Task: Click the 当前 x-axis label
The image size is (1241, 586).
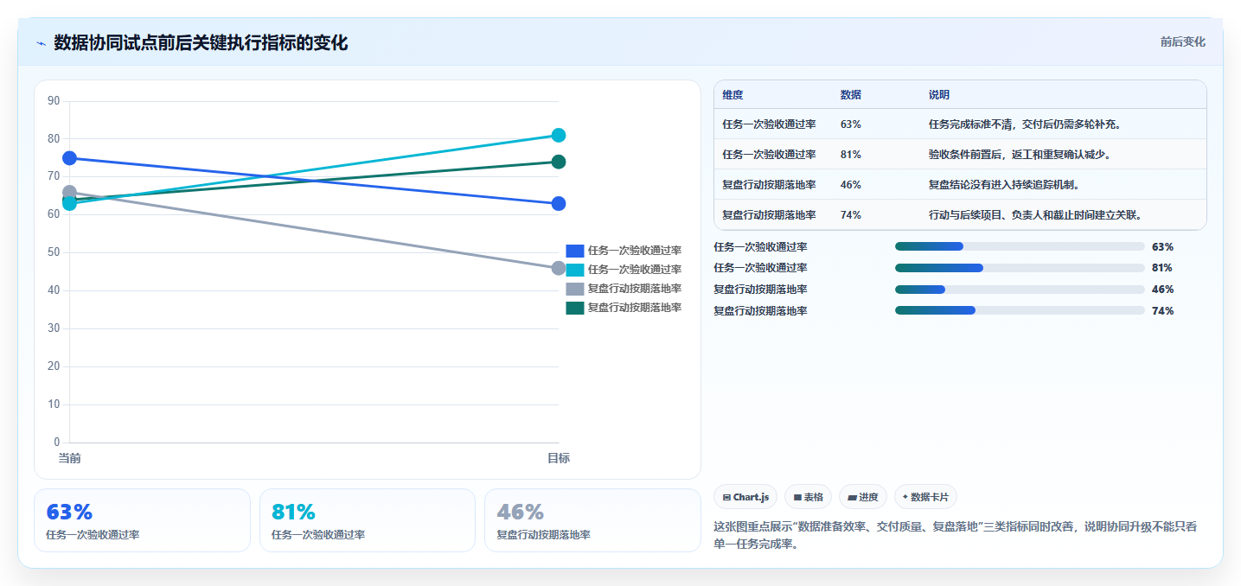Action: pyautogui.click(x=69, y=458)
